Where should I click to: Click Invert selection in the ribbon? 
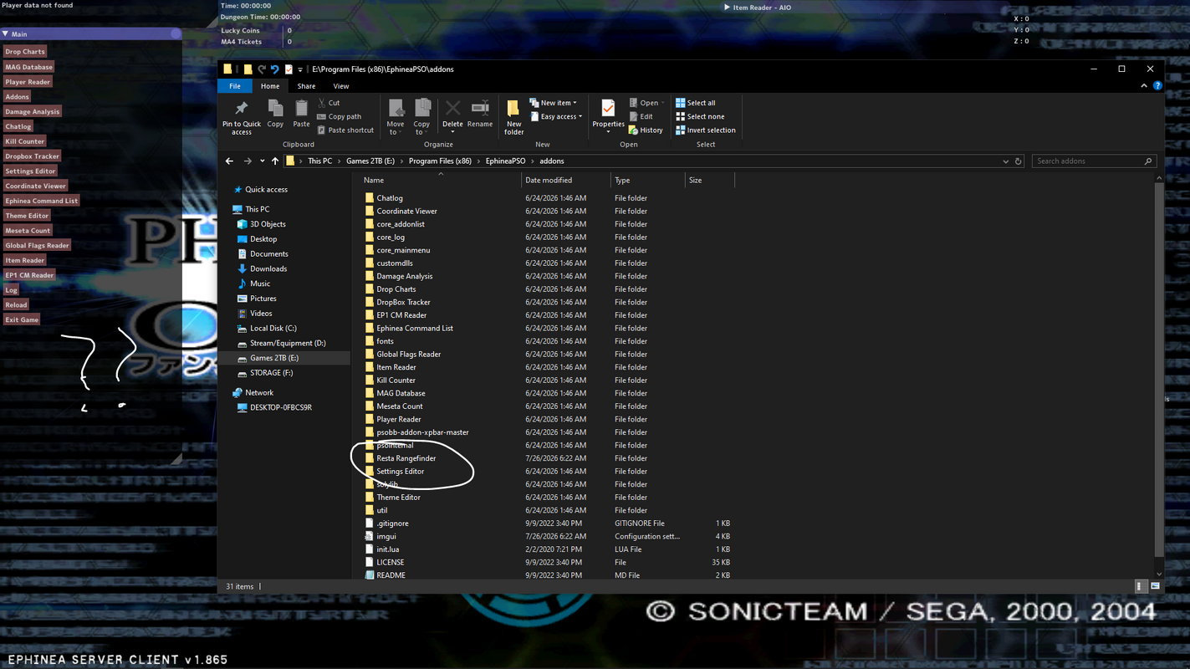(x=706, y=130)
